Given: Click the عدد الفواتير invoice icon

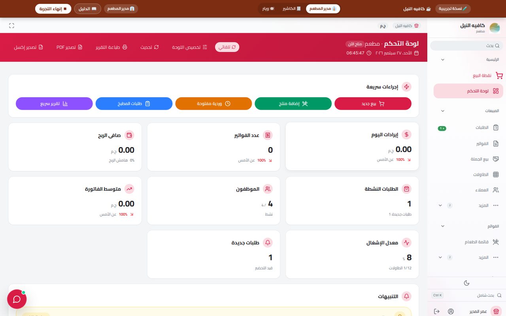Looking at the screenshot, I should 268,135.
